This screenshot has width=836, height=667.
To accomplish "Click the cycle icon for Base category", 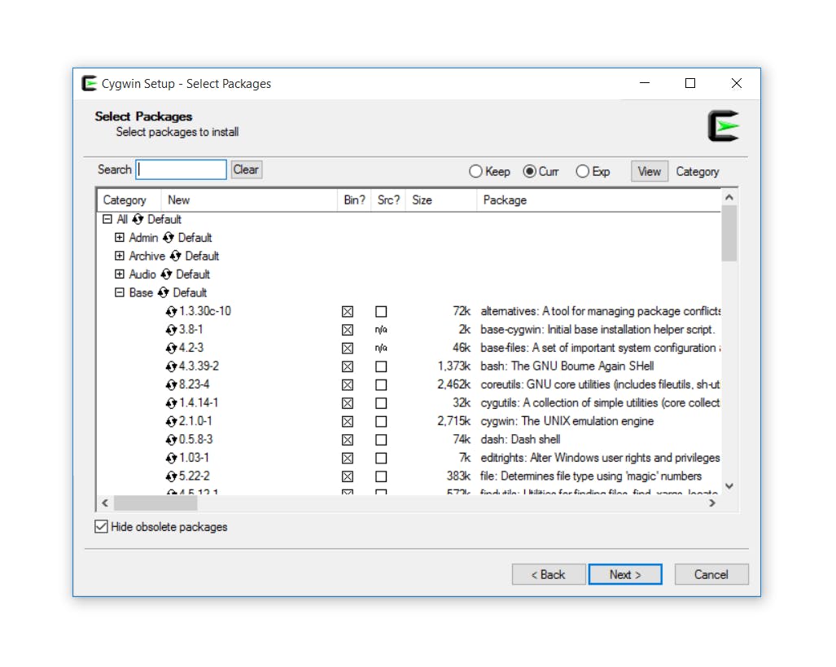I will [164, 292].
